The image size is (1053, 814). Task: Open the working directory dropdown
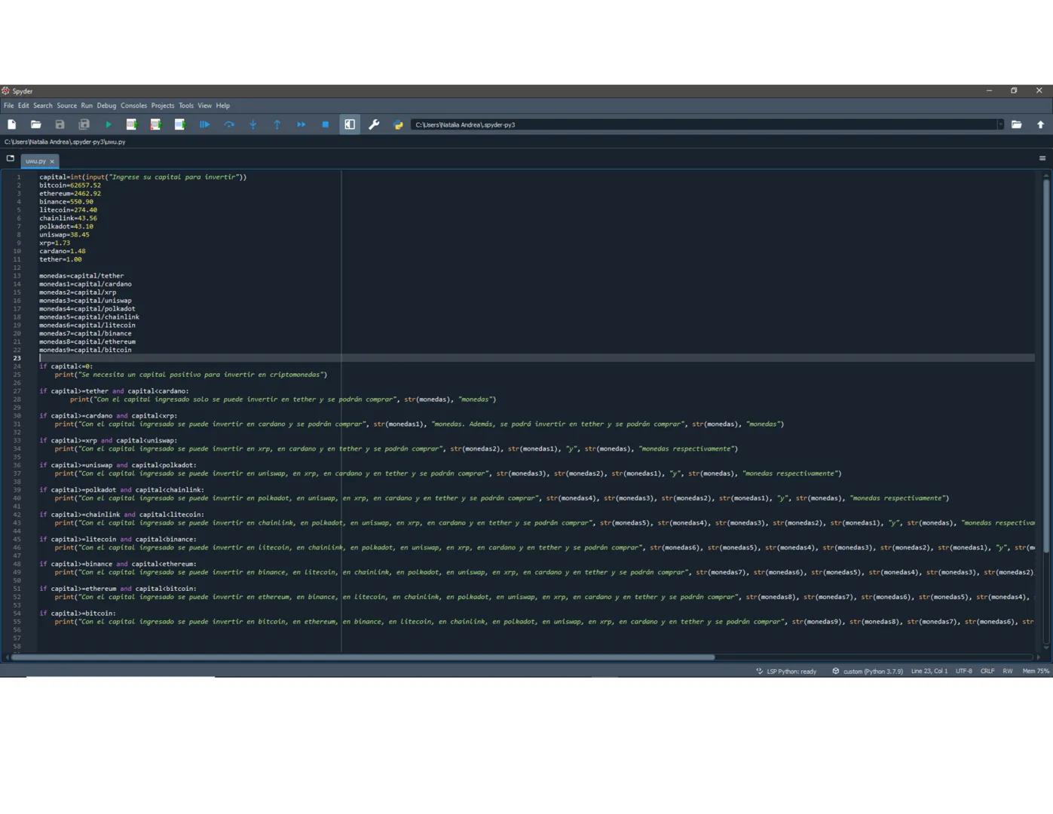pos(1001,124)
